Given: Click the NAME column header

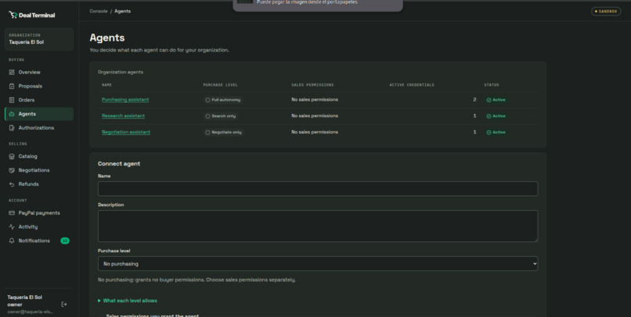Looking at the screenshot, I should [x=106, y=85].
